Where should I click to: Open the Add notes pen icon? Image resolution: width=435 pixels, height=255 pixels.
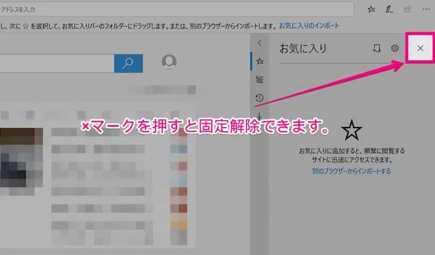click(389, 9)
